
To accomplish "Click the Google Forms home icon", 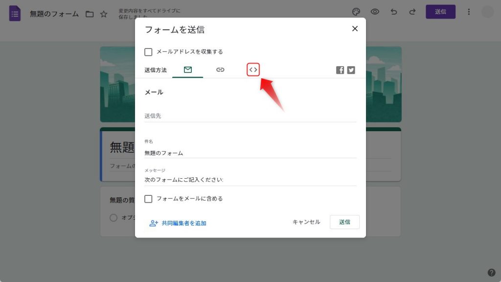I will click(x=15, y=13).
